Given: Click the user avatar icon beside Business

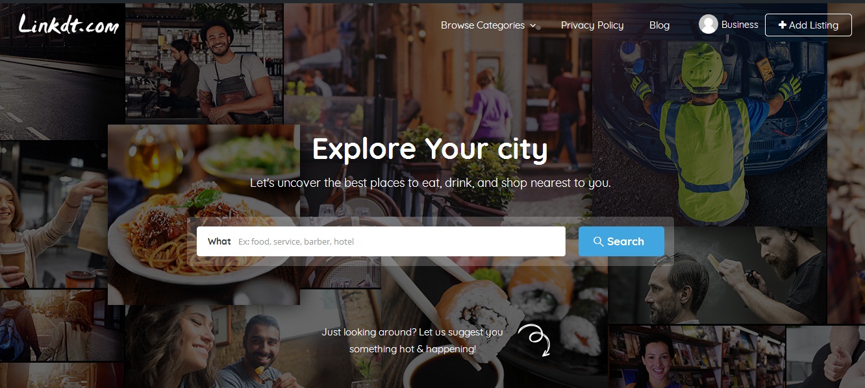Looking at the screenshot, I should pyautogui.click(x=708, y=24).
